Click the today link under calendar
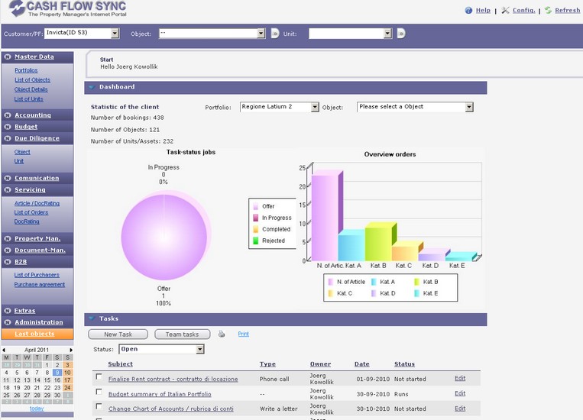The image size is (583, 420). [x=37, y=409]
